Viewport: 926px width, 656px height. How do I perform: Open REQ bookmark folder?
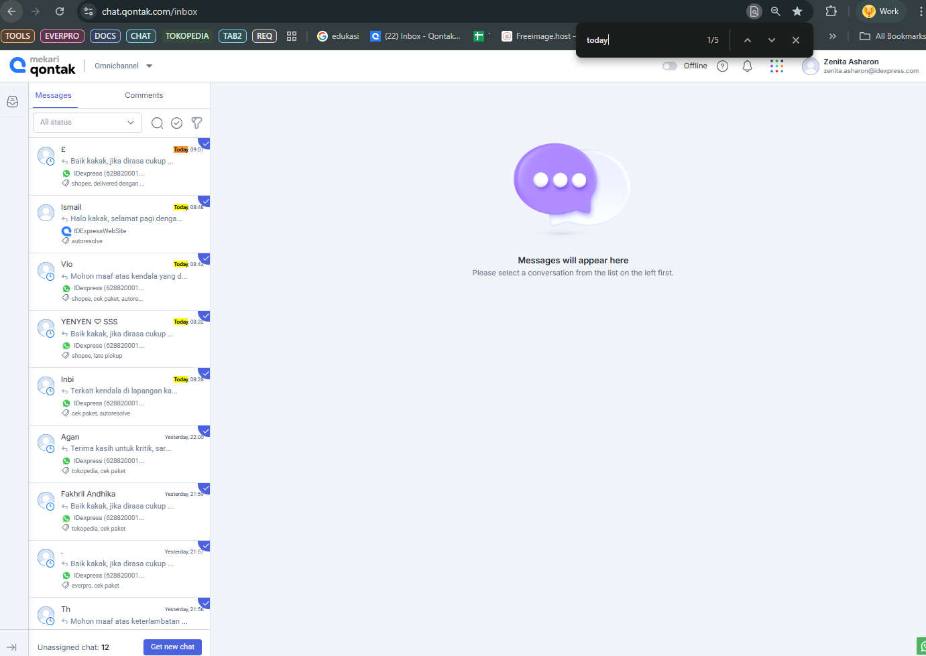(x=265, y=36)
